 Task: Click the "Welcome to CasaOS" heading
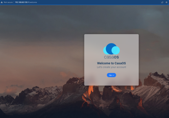pyautogui.click(x=112, y=63)
